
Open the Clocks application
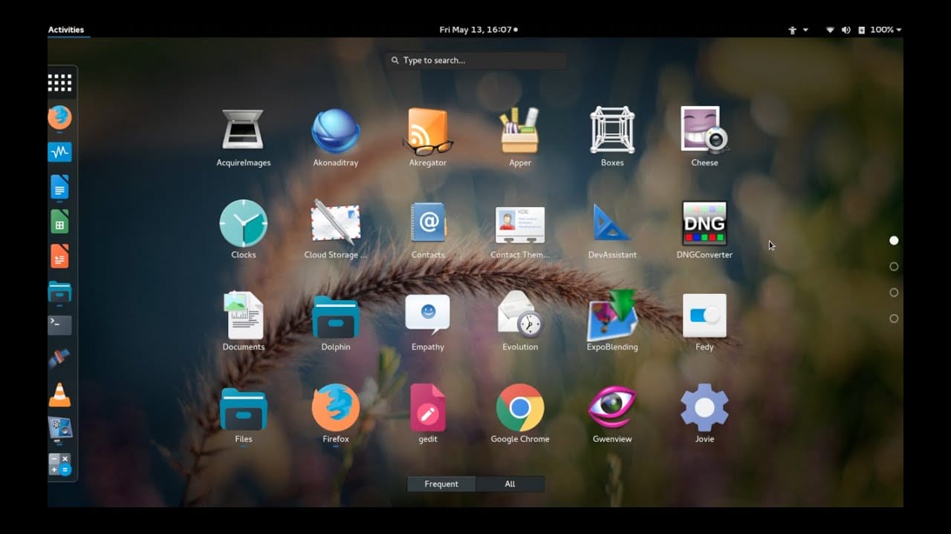[x=243, y=222]
